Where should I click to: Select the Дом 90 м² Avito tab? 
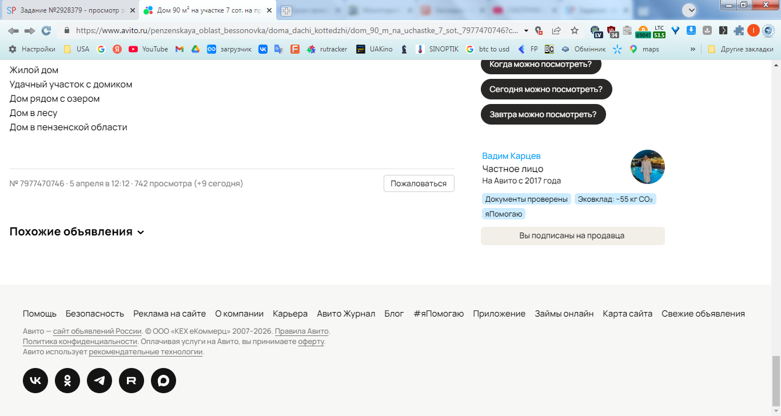click(208, 10)
